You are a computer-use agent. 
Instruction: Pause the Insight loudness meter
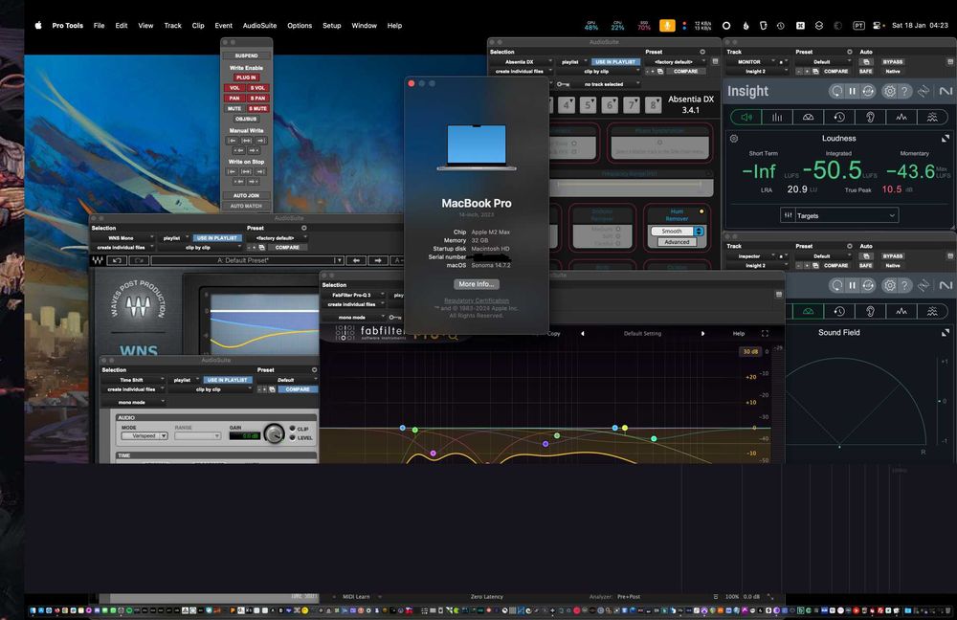point(852,91)
